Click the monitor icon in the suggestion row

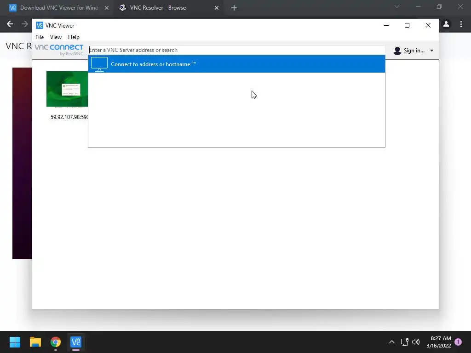(x=99, y=64)
